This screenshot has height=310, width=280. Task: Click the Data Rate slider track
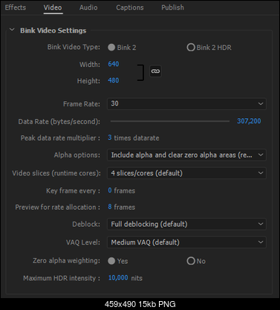pyautogui.click(x=170, y=121)
